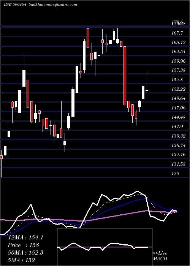Click the 165.12 price axis label
This screenshot has height=266, width=190.
pos(179,42)
